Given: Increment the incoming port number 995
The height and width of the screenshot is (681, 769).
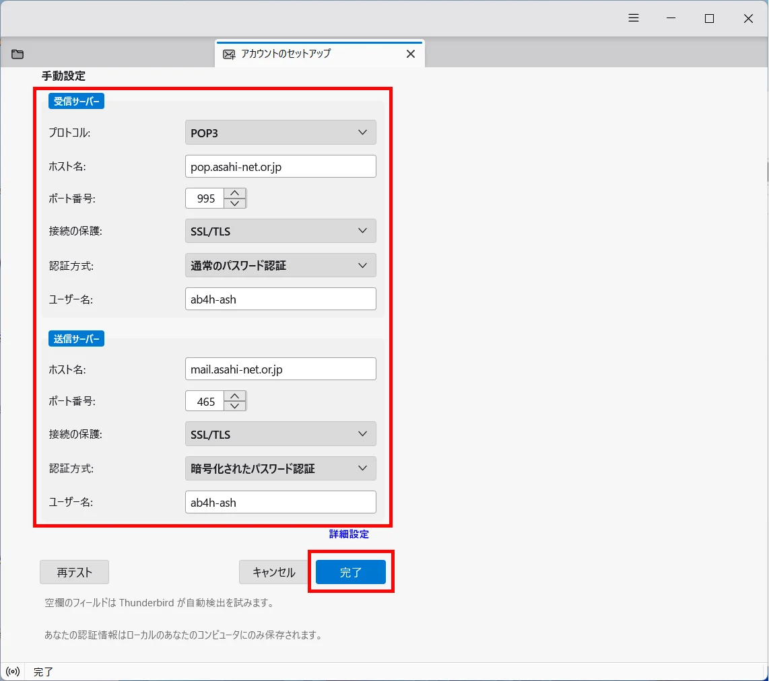Looking at the screenshot, I should pos(235,193).
